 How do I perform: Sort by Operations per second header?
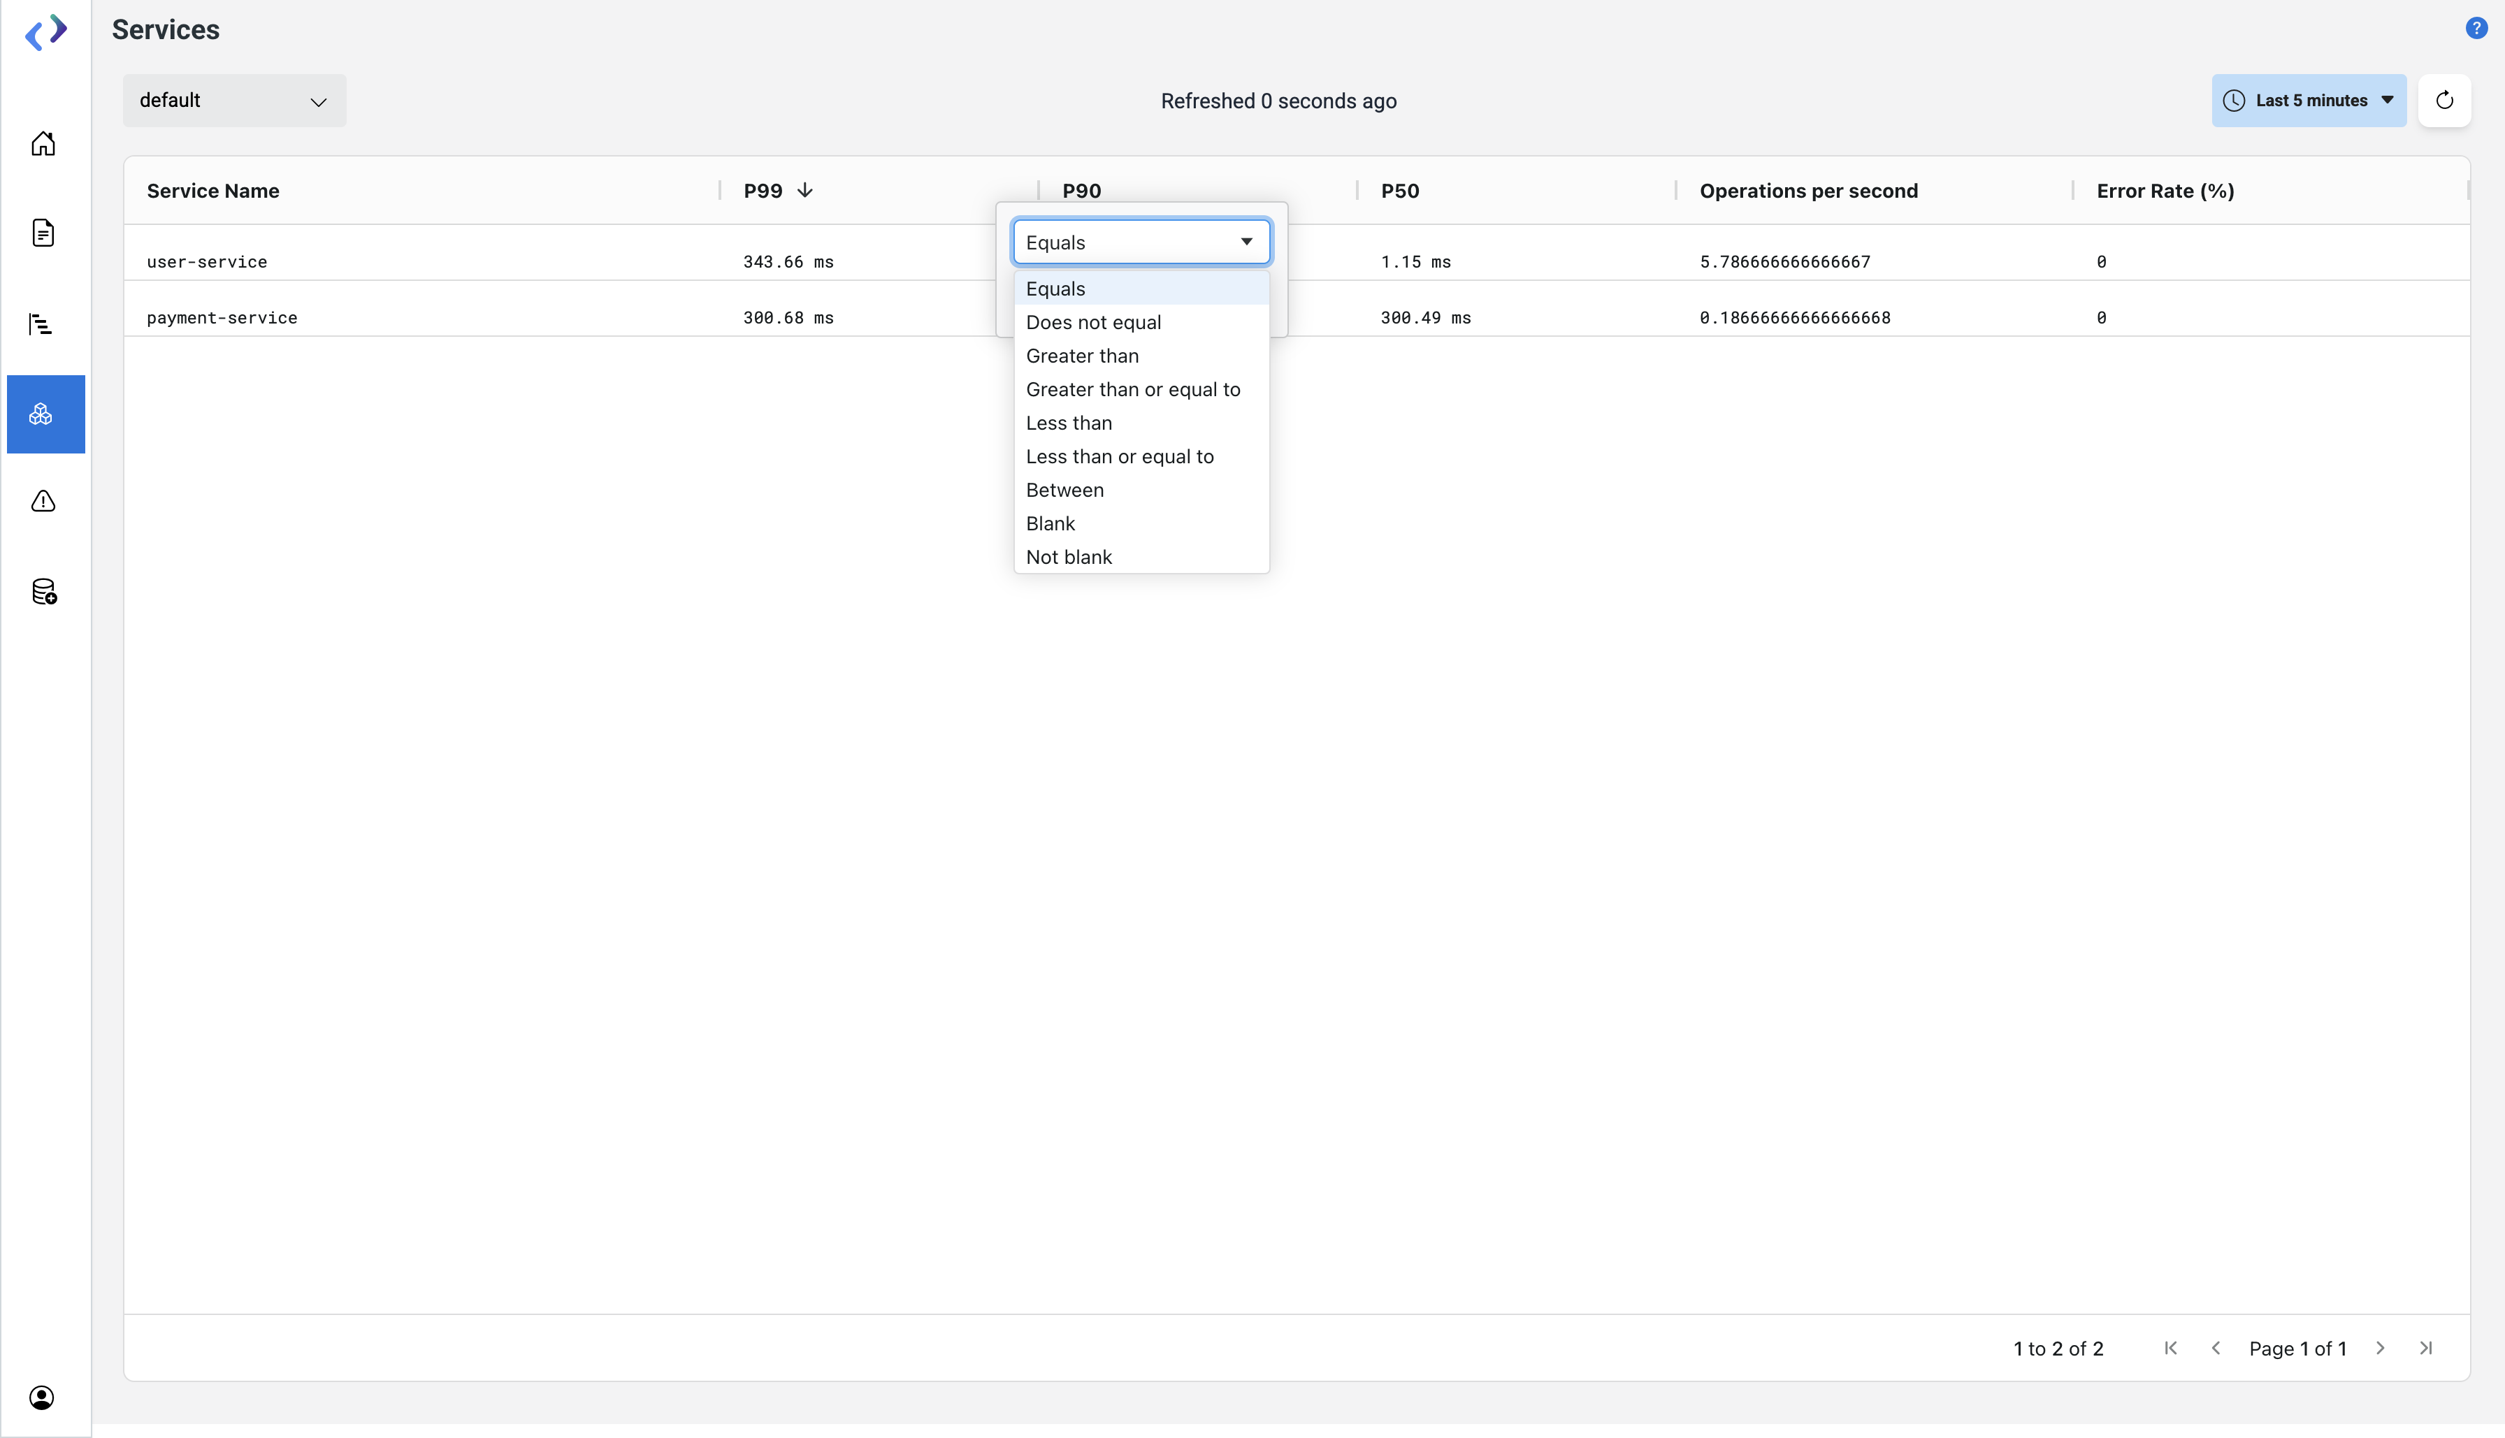(x=1807, y=191)
